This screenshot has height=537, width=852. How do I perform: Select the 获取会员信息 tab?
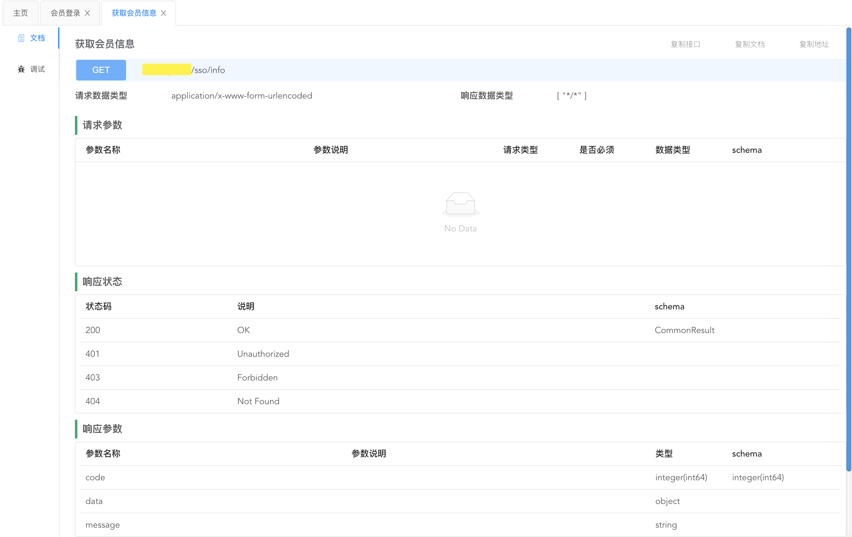pos(134,13)
